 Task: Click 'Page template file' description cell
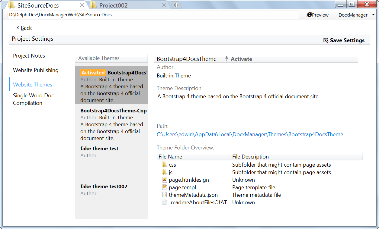254,187
